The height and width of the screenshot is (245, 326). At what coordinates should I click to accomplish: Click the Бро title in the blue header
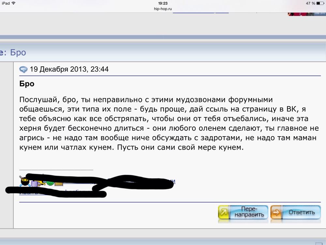pos(18,53)
